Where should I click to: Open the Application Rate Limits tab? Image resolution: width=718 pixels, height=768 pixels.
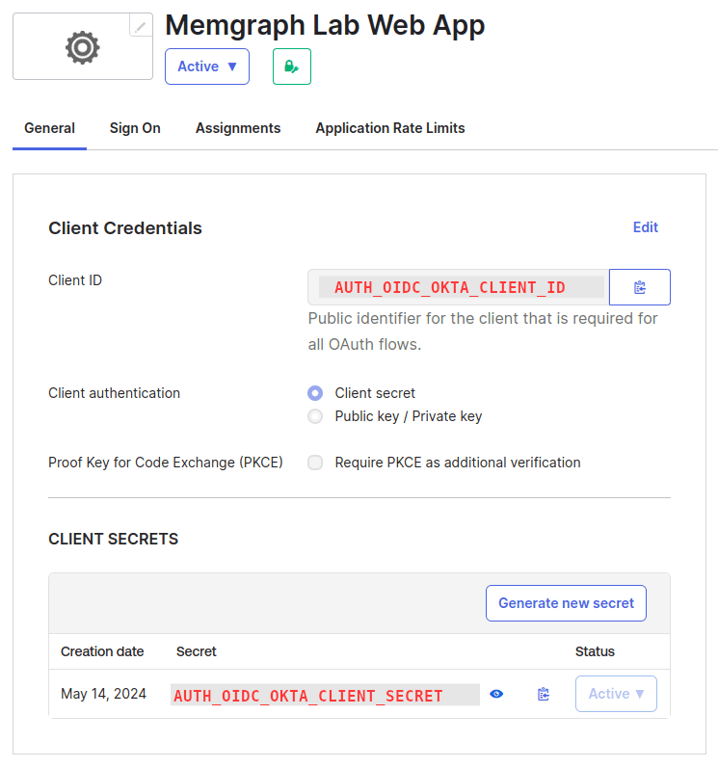click(390, 128)
